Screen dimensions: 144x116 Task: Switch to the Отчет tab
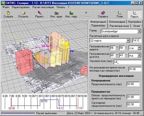(137, 26)
